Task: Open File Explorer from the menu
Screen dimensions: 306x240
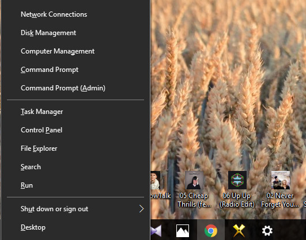Action: 75,148
